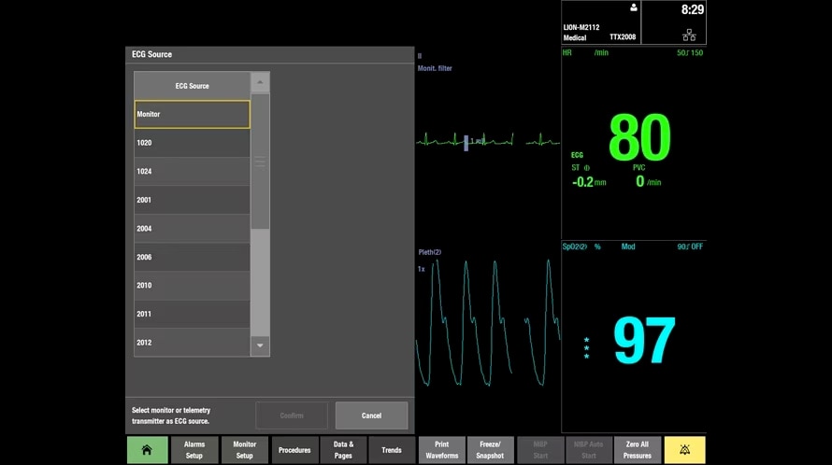Tap the heart rate value 80

pyautogui.click(x=639, y=139)
